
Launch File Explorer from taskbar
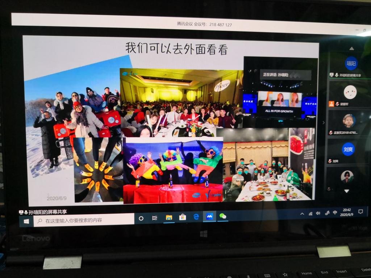click(x=169, y=218)
